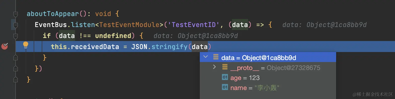
Task: Click the TestEventModule type reference
Action: [x=129, y=25]
